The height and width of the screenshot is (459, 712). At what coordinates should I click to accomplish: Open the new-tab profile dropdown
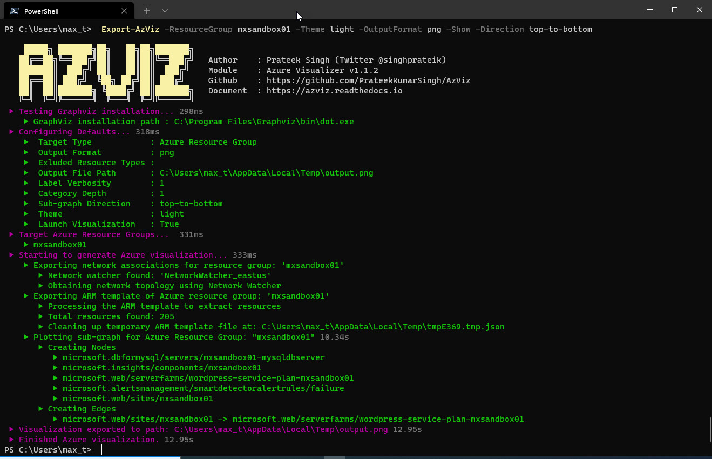pos(165,11)
